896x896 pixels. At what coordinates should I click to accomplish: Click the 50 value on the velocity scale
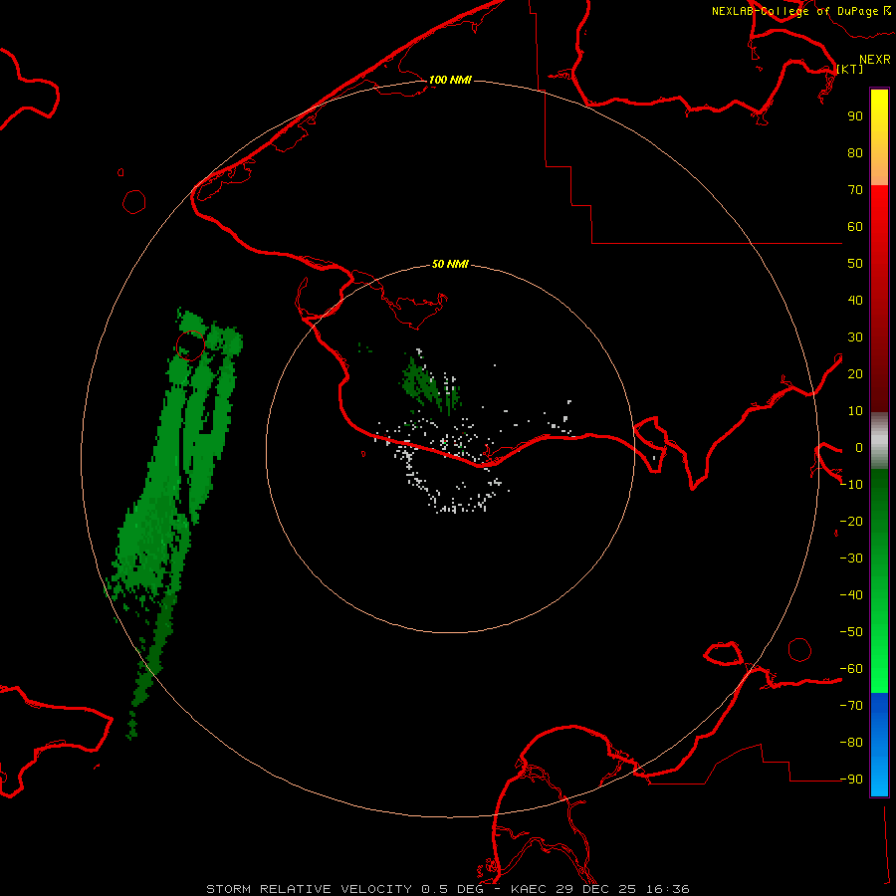point(855,264)
